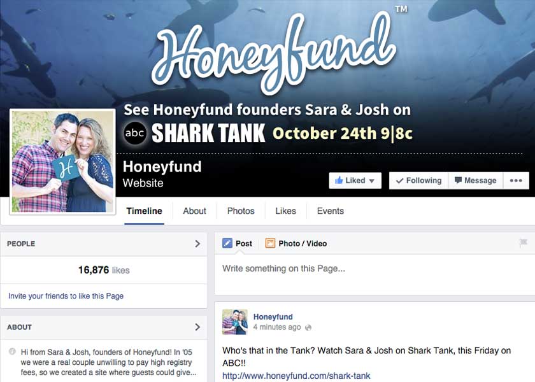Toggle the Following checkmark button
535x382 pixels.
pyautogui.click(x=418, y=180)
